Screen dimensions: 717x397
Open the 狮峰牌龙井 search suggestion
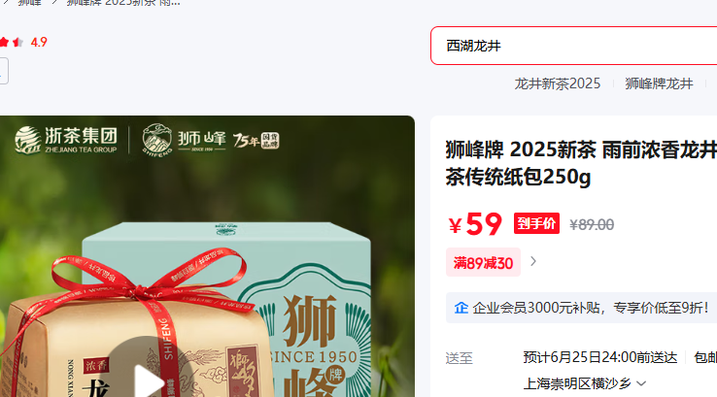click(x=659, y=83)
